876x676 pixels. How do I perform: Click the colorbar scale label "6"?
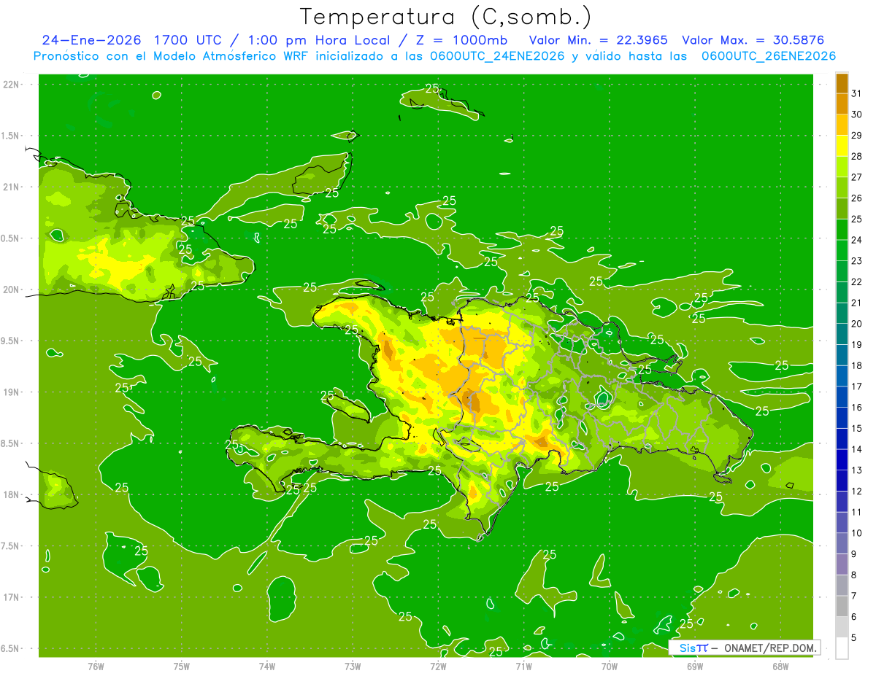tap(854, 617)
